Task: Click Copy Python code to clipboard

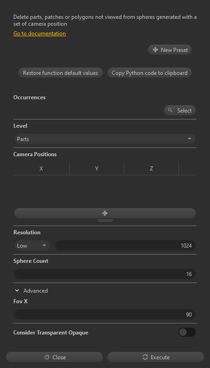Action: click(x=149, y=73)
